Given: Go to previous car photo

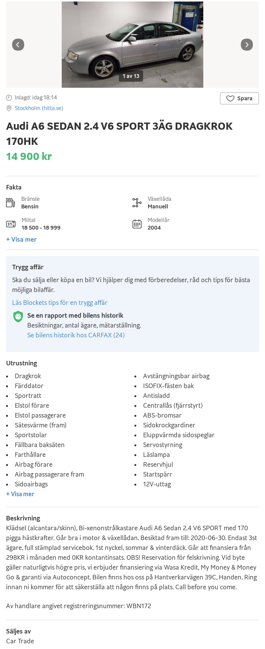Looking at the screenshot, I should (x=18, y=45).
